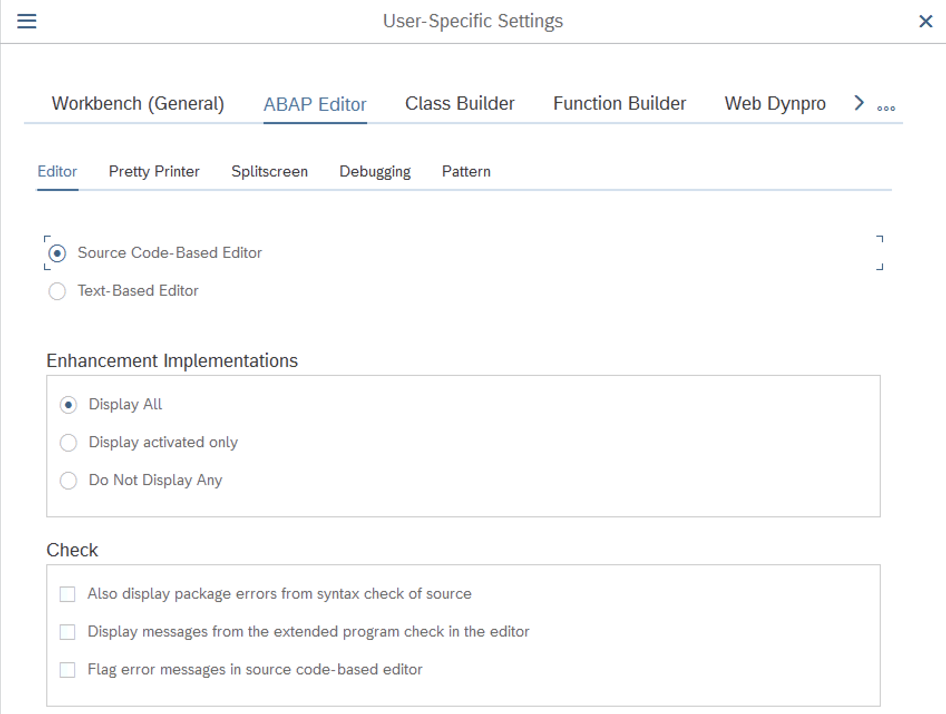Open the Pattern subtab
946x714 pixels.
(x=466, y=172)
